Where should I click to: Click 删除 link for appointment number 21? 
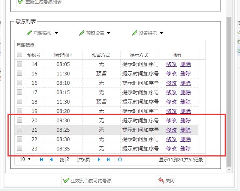tap(186, 130)
